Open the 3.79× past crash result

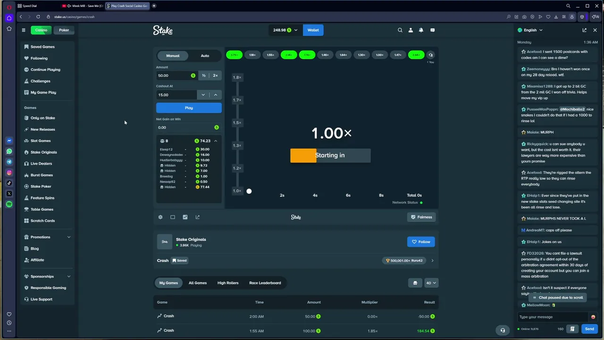(x=234, y=55)
